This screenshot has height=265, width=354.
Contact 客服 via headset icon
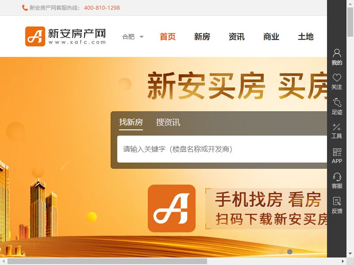click(337, 181)
